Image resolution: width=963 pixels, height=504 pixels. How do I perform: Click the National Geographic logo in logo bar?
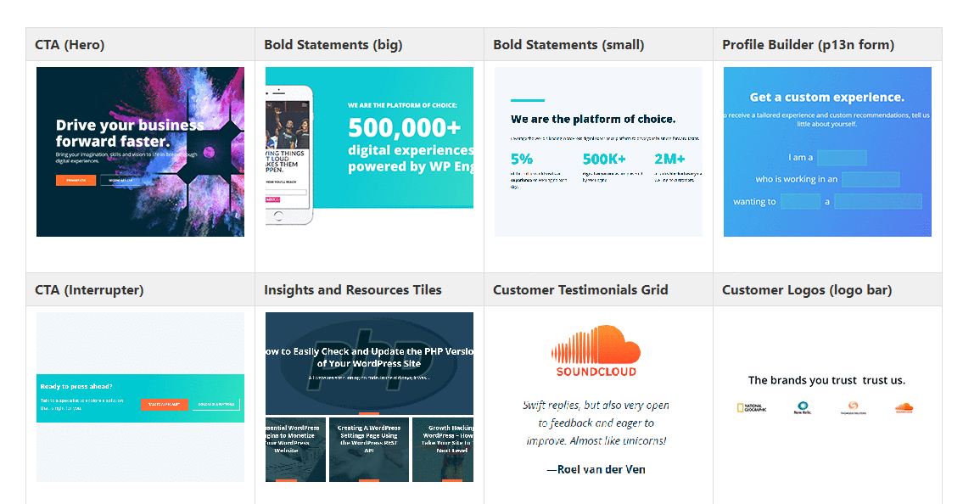tap(751, 407)
